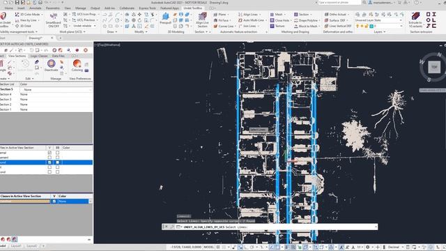Image resolution: width=446 pixels, height=251 pixels.
Task: Click the layer lightbulb on/off icon
Action: point(357,26)
